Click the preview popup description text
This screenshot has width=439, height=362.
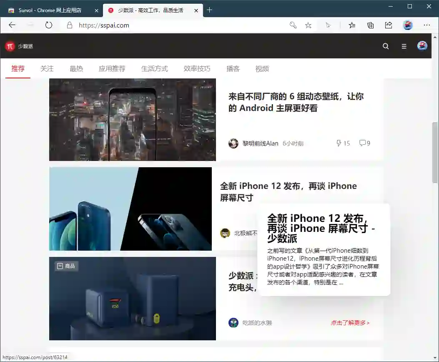coord(323,266)
